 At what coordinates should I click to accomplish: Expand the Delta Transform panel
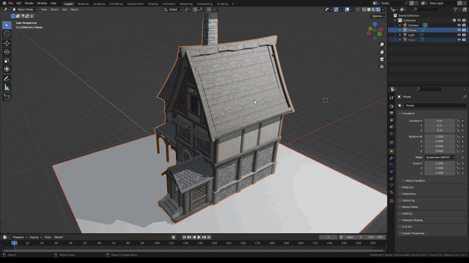[415, 181]
